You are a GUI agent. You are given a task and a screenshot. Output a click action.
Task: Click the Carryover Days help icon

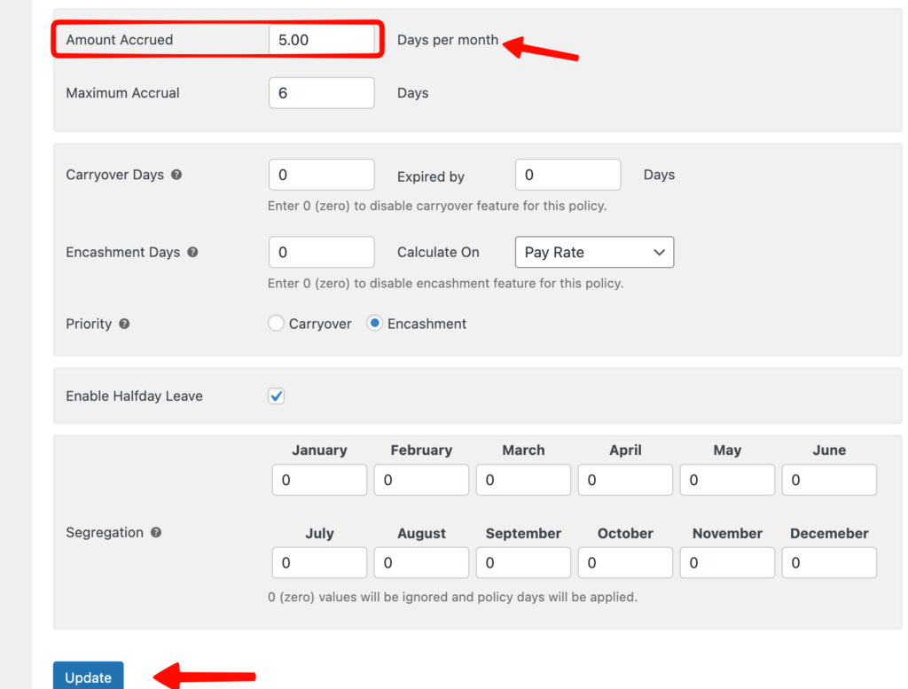[x=176, y=175]
